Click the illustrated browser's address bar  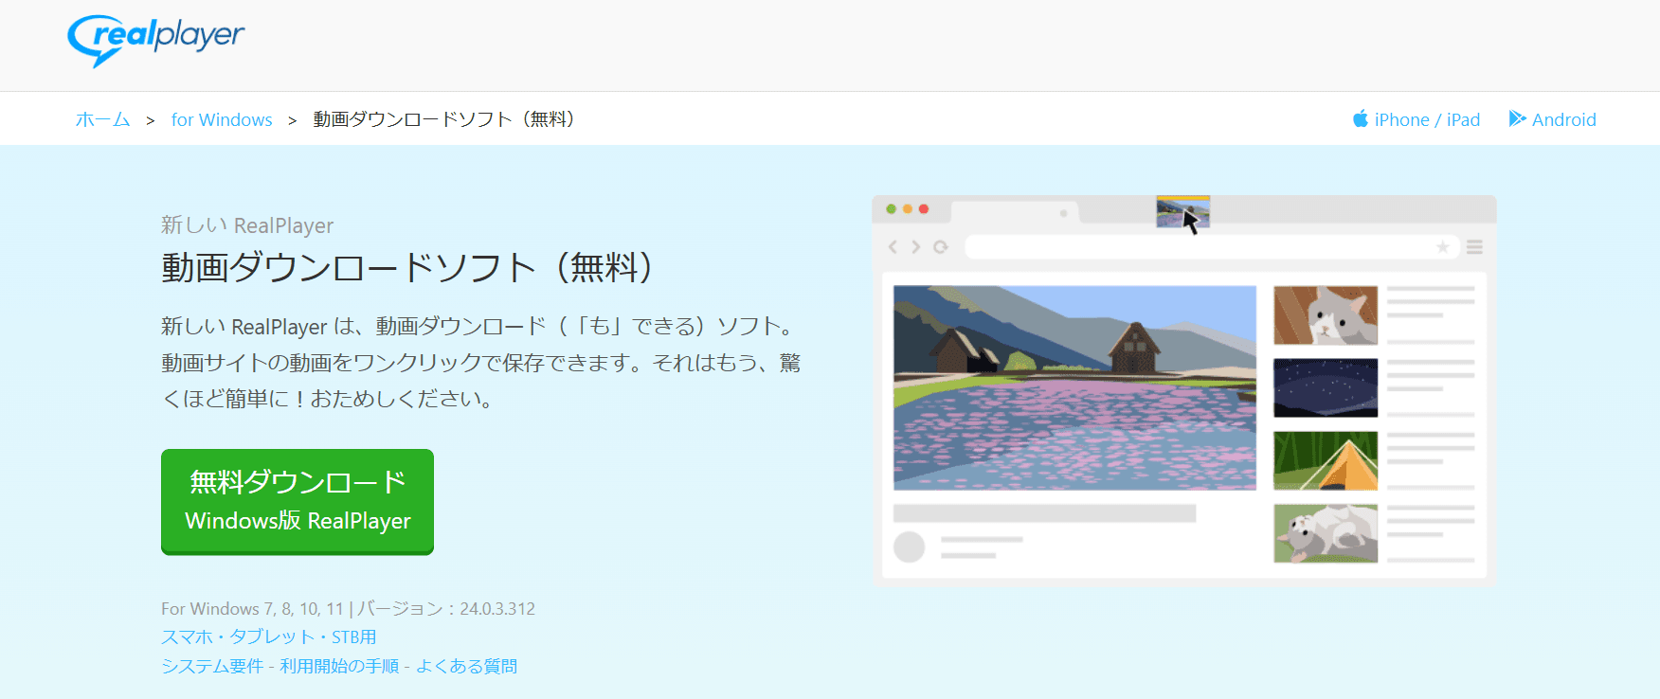1194,247
